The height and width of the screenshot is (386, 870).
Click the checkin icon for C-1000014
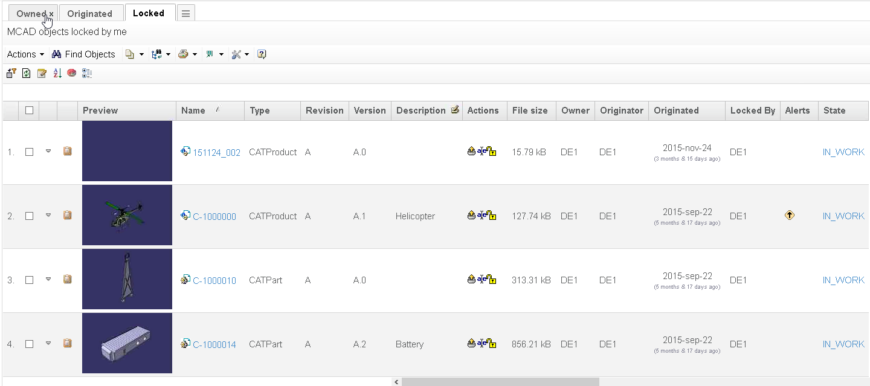pos(471,344)
